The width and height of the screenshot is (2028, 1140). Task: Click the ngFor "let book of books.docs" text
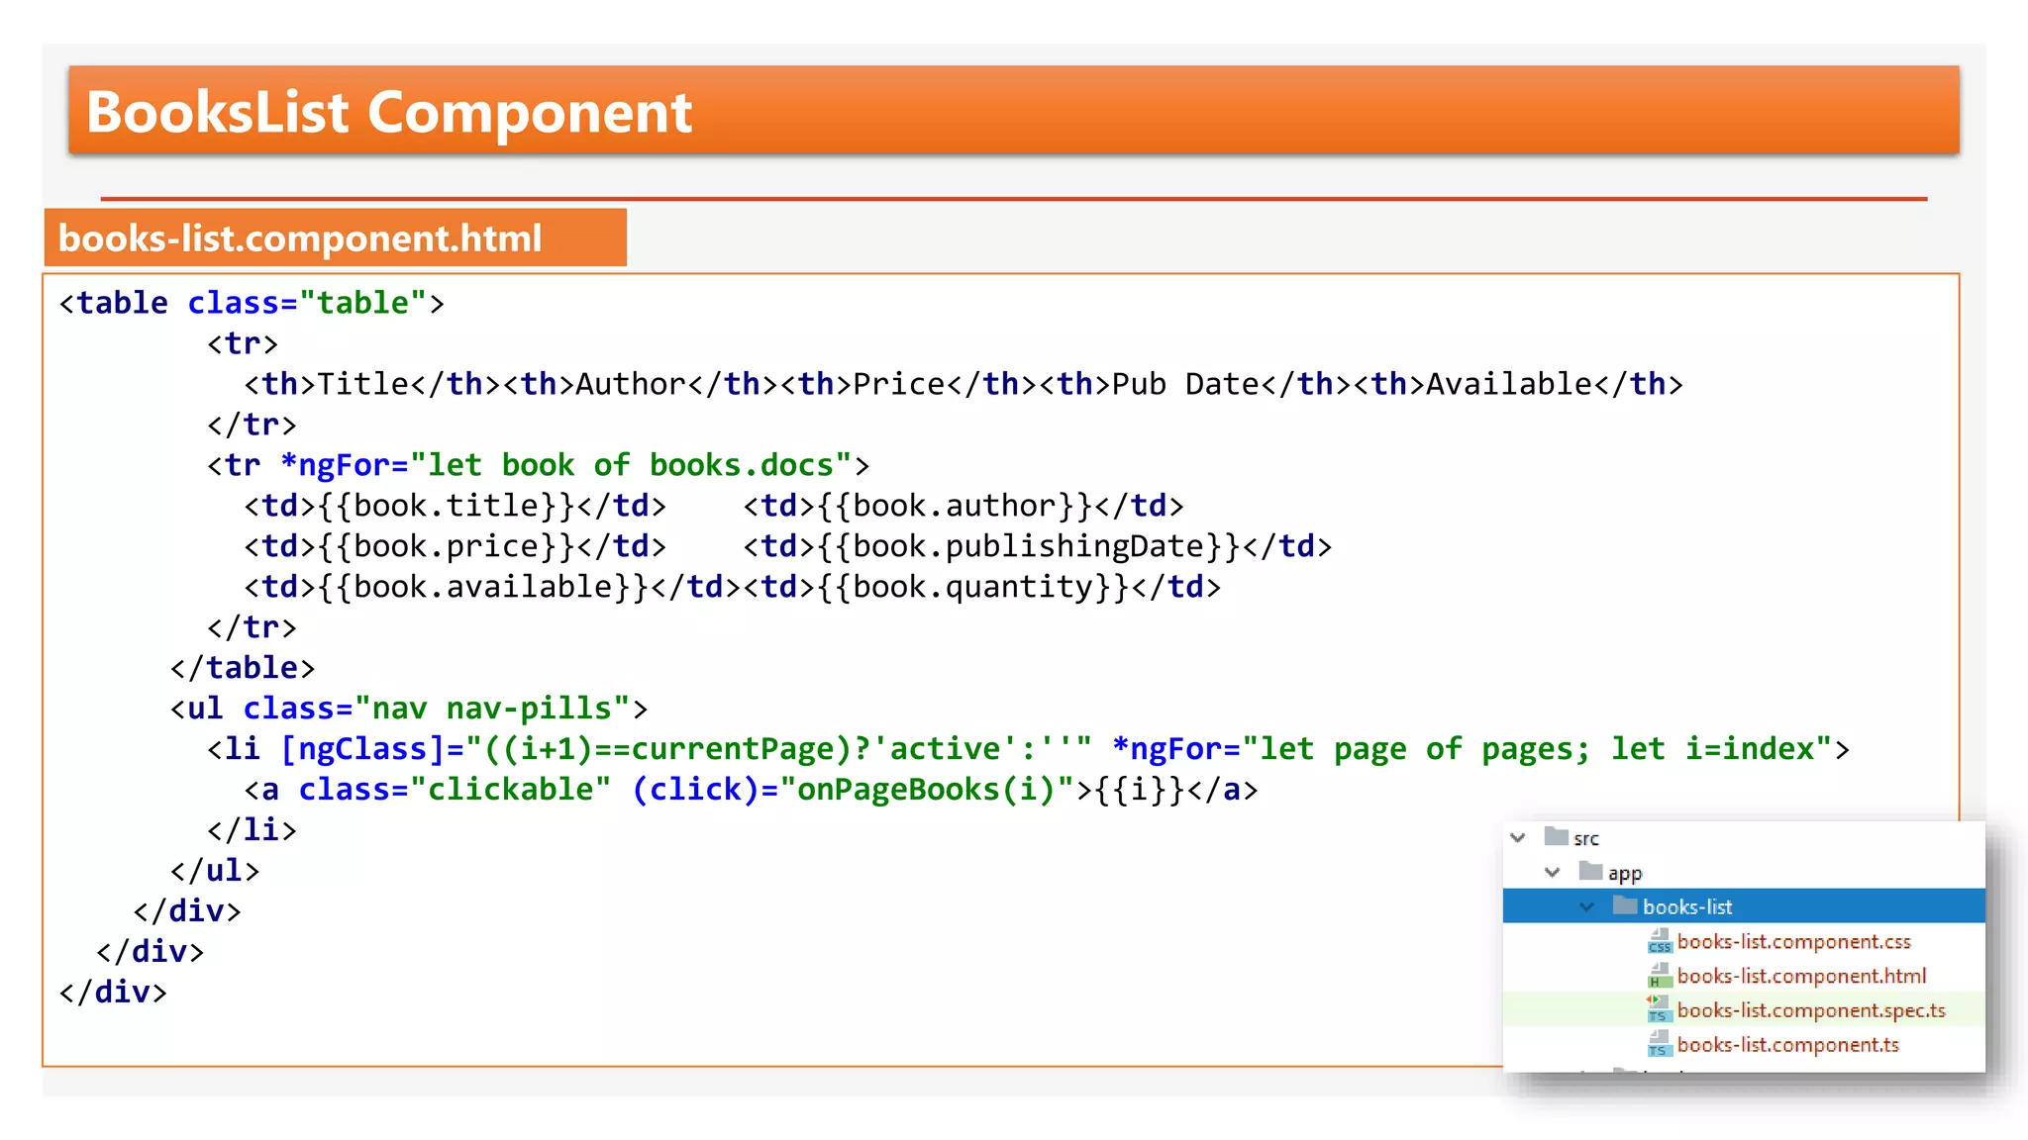630,465
